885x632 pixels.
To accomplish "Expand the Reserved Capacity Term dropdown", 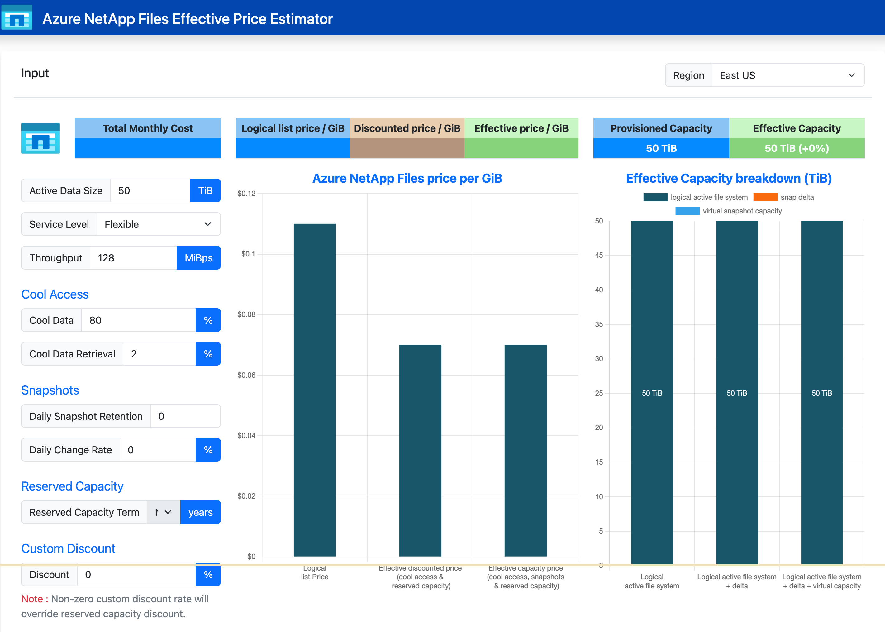I will click(x=163, y=512).
